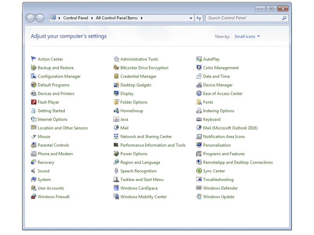Open the BitLocker Drive Encryption icon
The image size is (314, 235).
click(x=116, y=67)
